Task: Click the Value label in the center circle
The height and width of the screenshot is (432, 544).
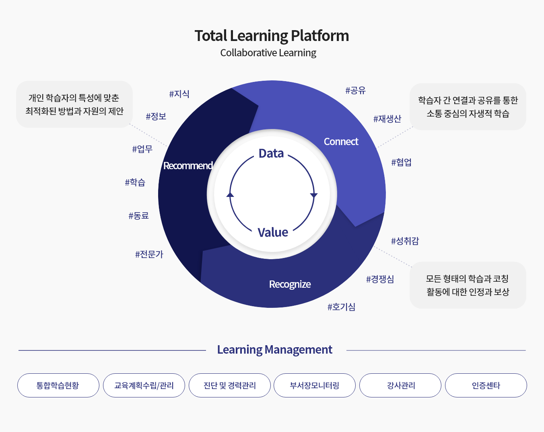Action: (273, 232)
